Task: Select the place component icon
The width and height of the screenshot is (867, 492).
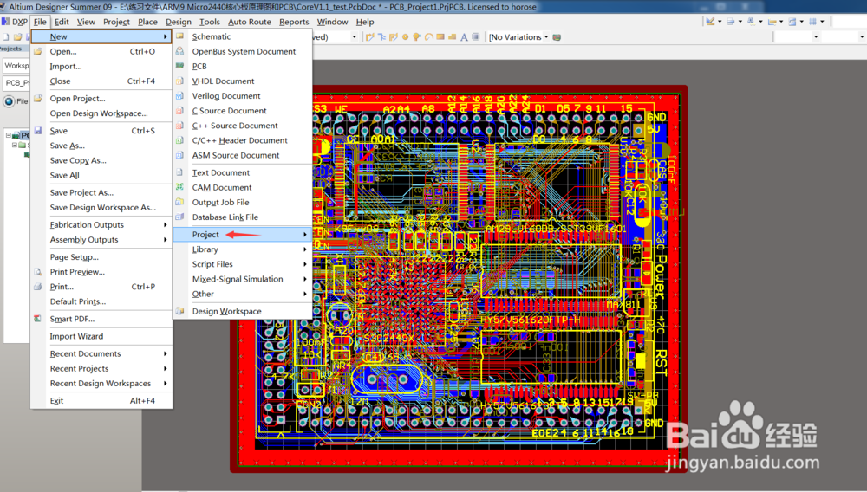Action: 475,37
